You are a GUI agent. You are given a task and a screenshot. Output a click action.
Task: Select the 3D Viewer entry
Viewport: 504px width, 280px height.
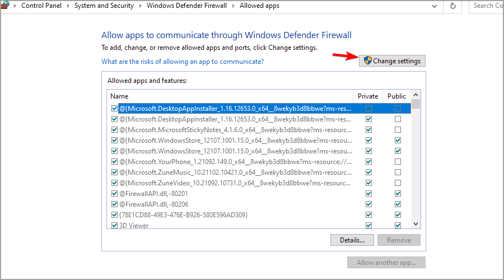[134, 225]
